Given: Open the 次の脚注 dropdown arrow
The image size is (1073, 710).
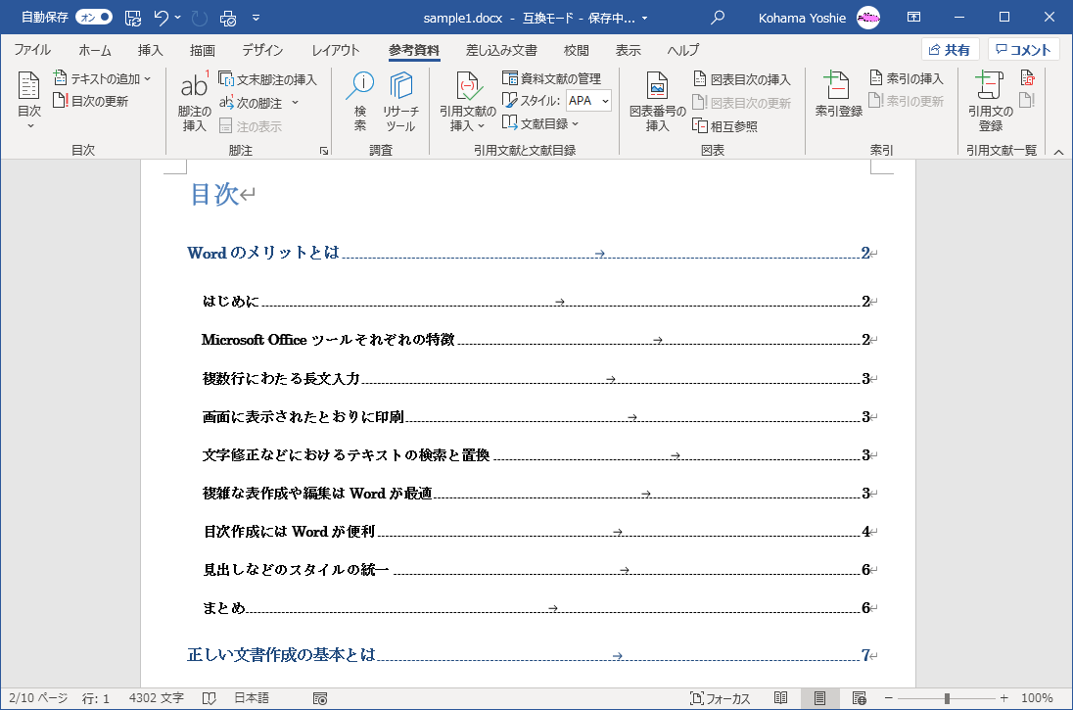Looking at the screenshot, I should [x=296, y=103].
